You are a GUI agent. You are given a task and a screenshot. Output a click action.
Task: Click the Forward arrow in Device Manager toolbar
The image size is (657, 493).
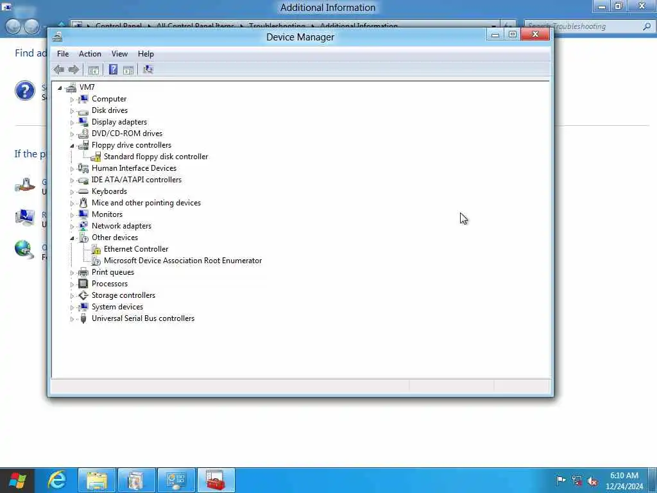click(74, 69)
